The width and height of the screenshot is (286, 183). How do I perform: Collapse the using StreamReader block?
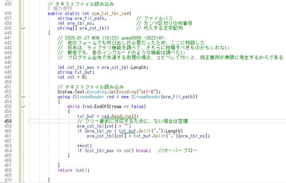(24, 97)
